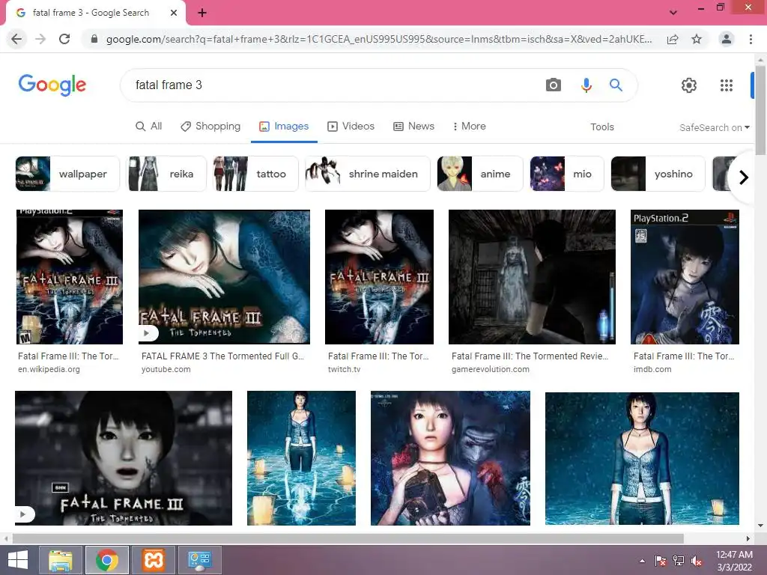Expand the More search categories menu
Image resolution: width=767 pixels, height=575 pixels.
[x=469, y=126]
